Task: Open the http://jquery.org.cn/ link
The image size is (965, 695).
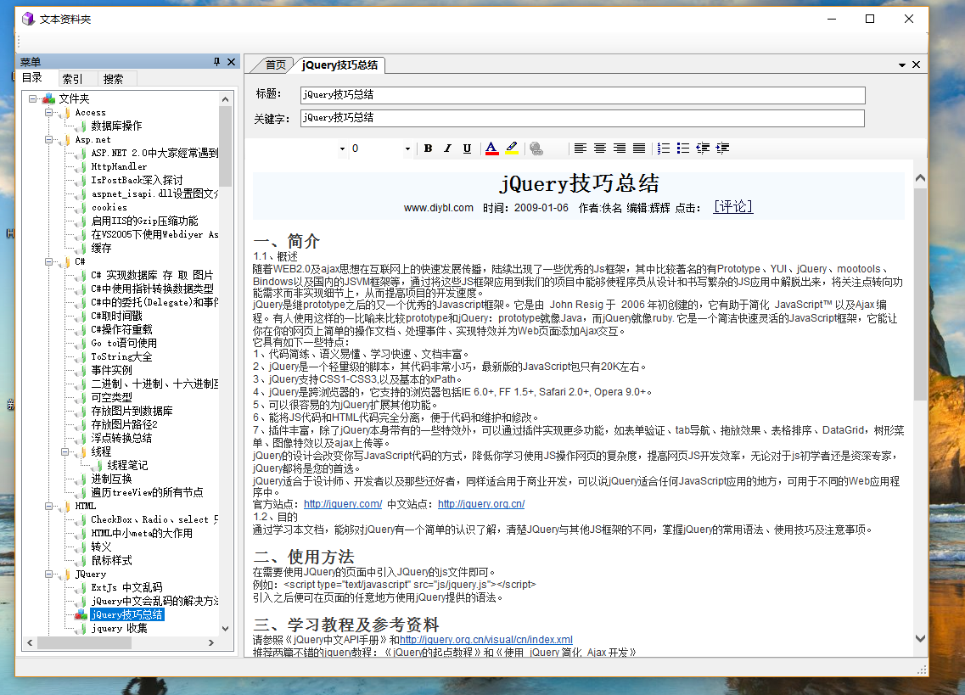Action: tap(481, 503)
